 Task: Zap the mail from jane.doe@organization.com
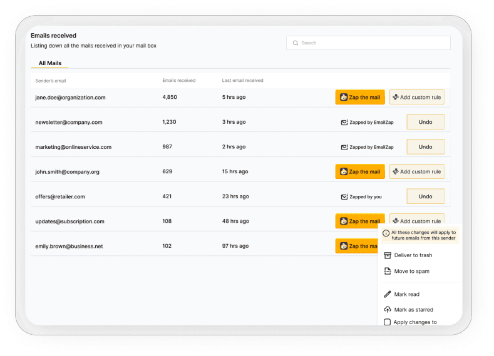(360, 97)
